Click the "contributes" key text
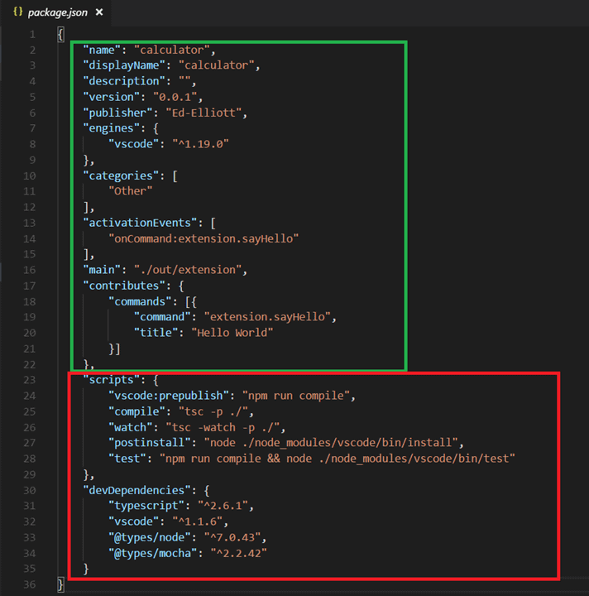This screenshot has width=589, height=596. tap(124, 286)
